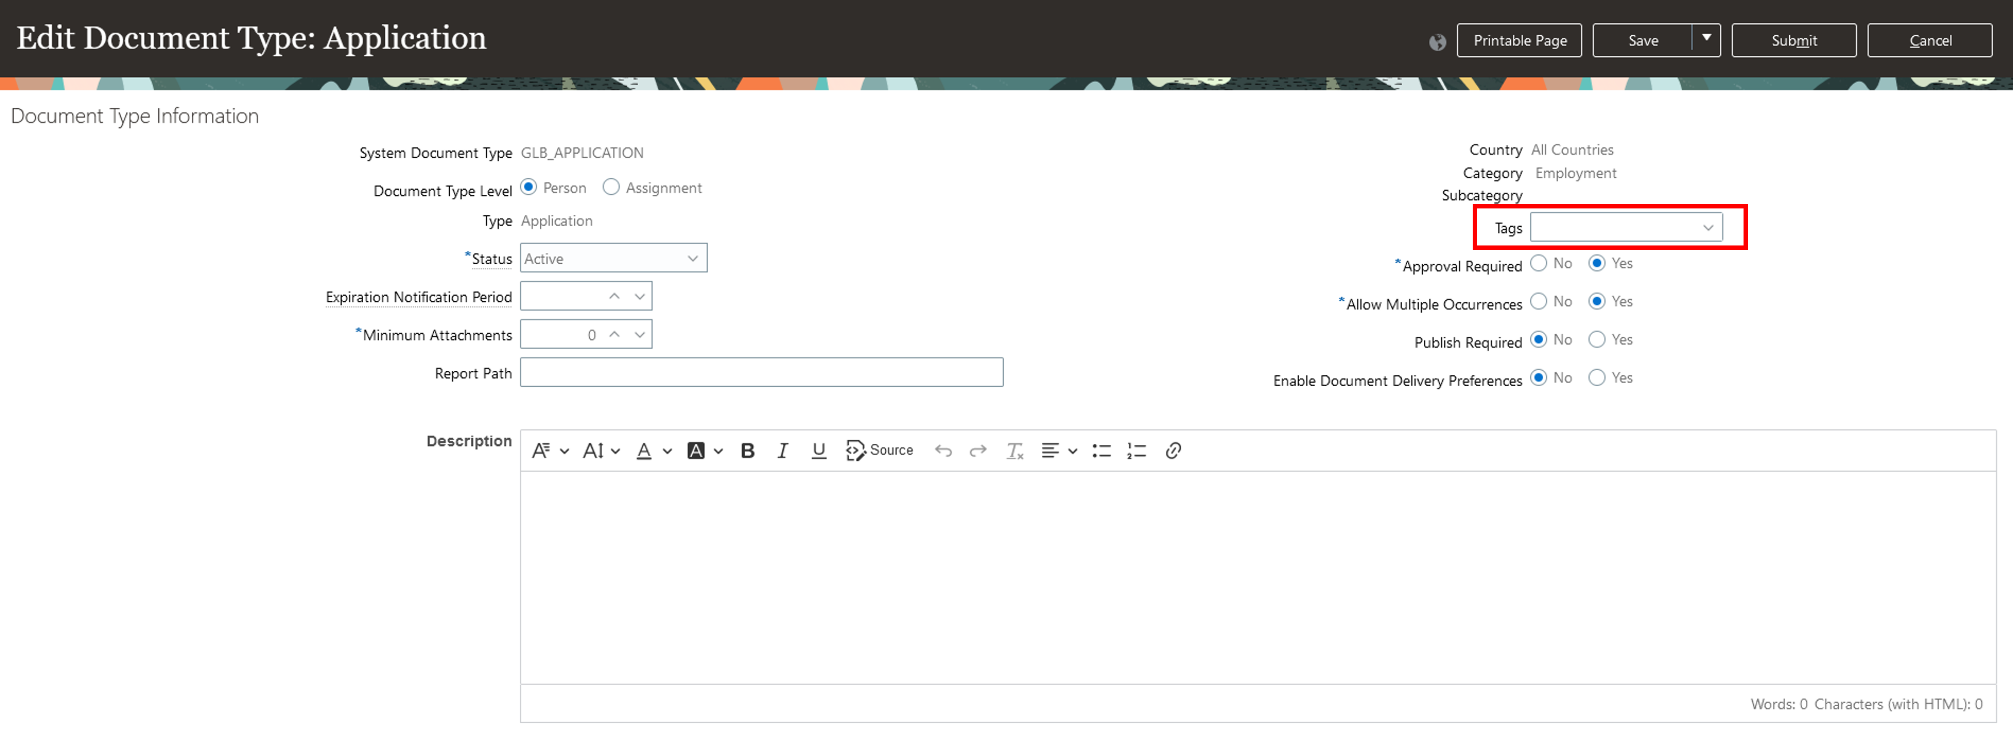Viewport: 2013px width, 741px height.
Task: Insert a numbered list
Action: coord(1136,451)
